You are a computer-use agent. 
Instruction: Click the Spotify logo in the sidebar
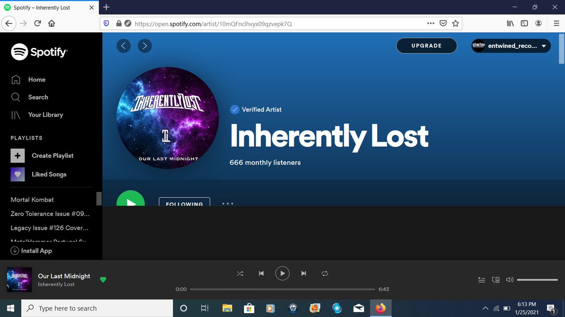click(39, 52)
